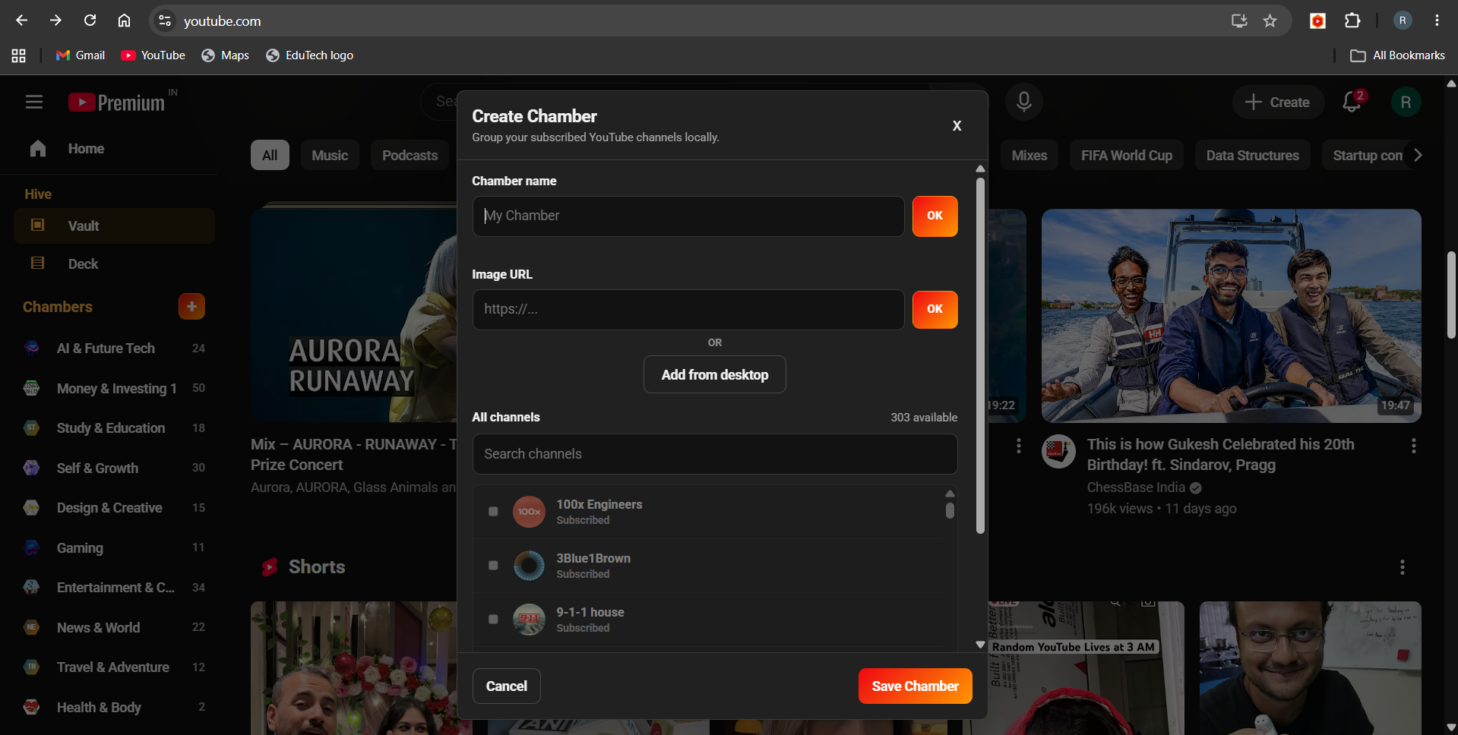Open Chrome three-dot menu
This screenshot has height=735, width=1458.
[x=1437, y=21]
